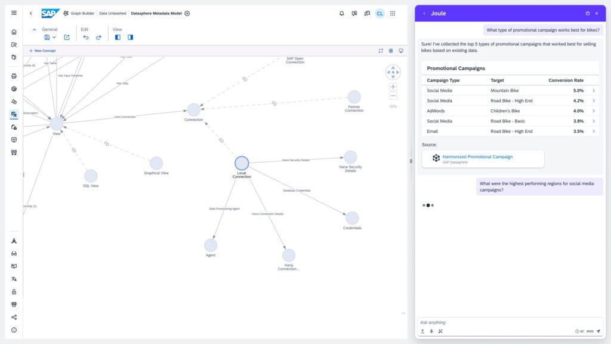Open the Harmonized Promotional Campaign source link
This screenshot has width=611, height=344.
pos(477,156)
